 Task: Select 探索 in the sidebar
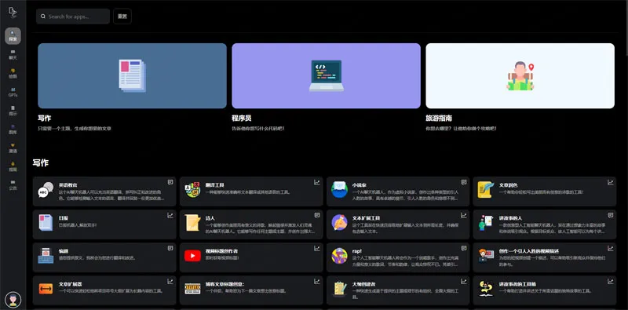(x=13, y=36)
